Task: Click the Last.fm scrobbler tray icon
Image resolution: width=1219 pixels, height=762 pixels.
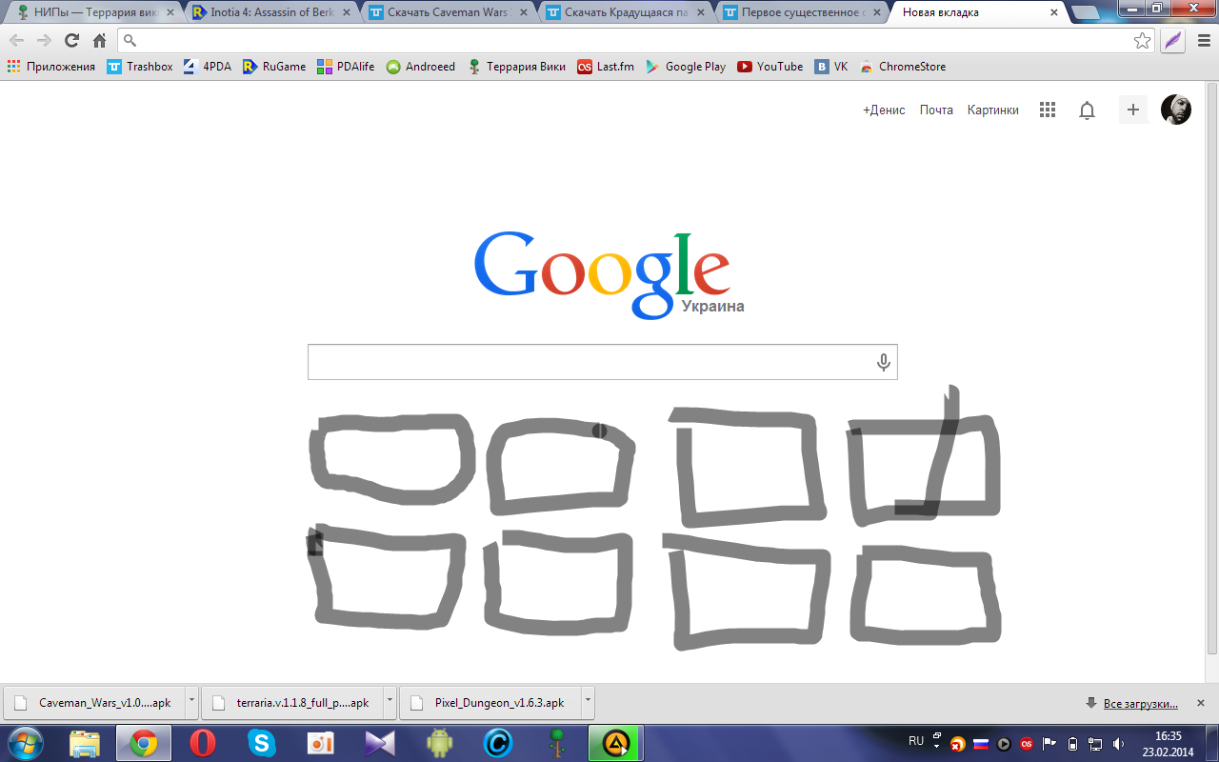Action: (1027, 743)
